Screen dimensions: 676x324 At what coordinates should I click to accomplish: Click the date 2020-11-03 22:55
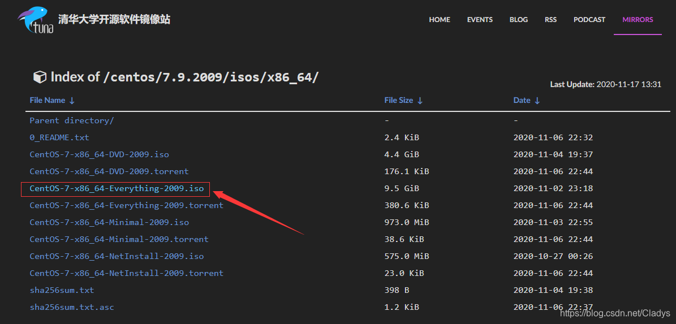click(553, 222)
